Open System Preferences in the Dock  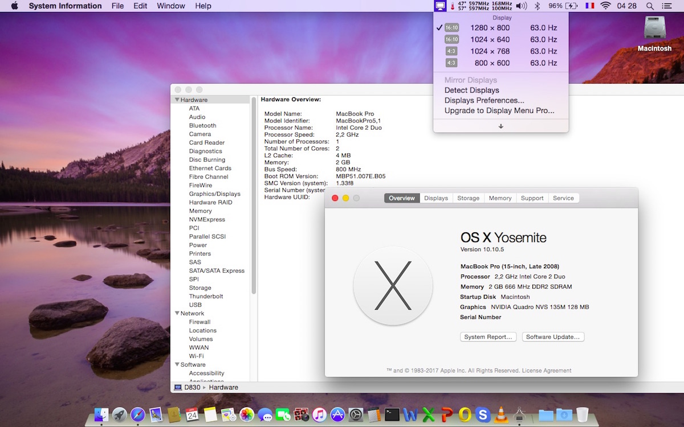(x=356, y=415)
